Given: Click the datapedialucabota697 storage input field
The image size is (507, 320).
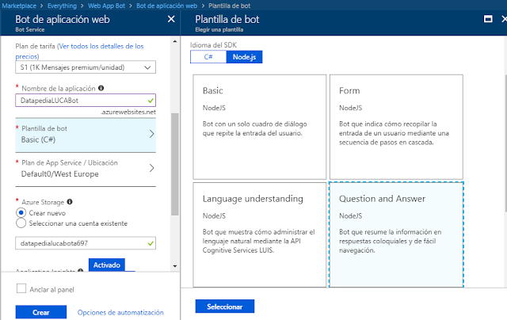Looking at the screenshot, I should (x=86, y=243).
